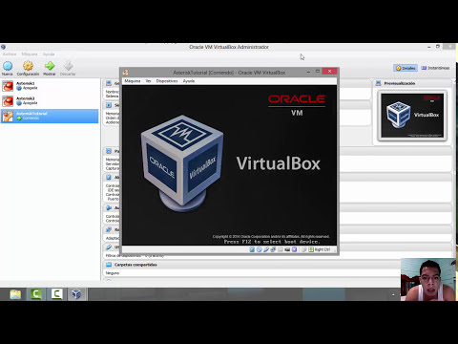Open Configuración gear in toolbar
Image resolution: width=458 pixels, height=344 pixels.
click(x=28, y=67)
